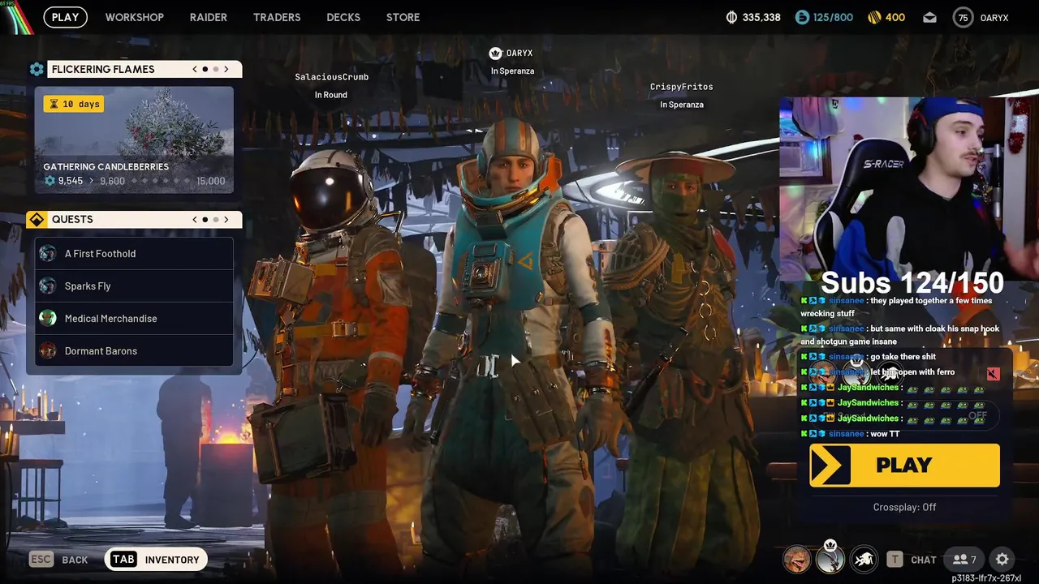Click the Medical Merchandise quest portrait
This screenshot has height=584, width=1039.
pyautogui.click(x=48, y=318)
